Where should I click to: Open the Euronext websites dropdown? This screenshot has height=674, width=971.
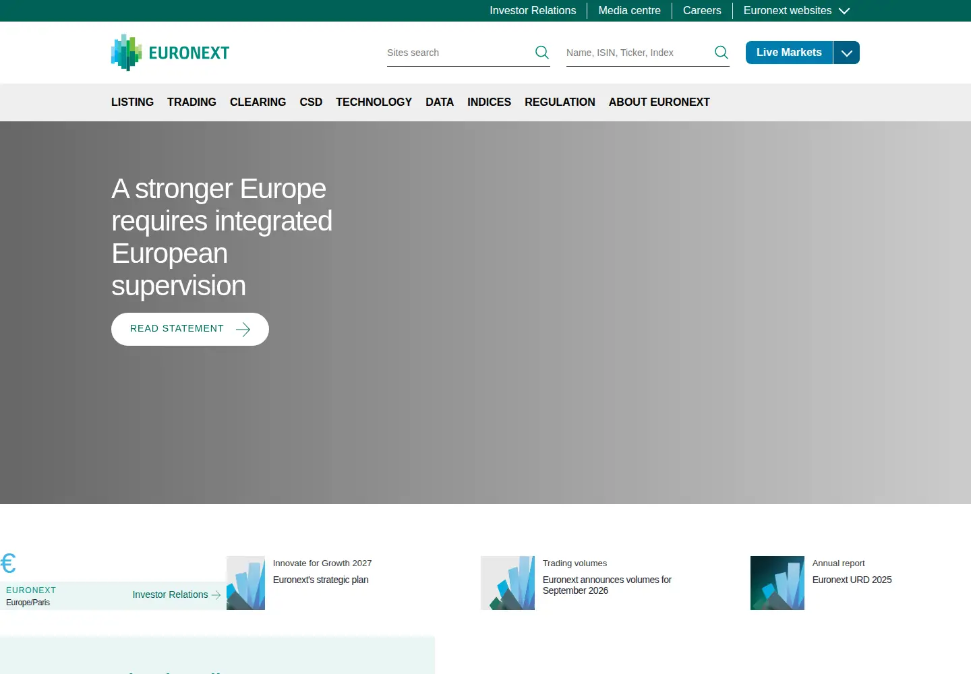pyautogui.click(x=796, y=11)
